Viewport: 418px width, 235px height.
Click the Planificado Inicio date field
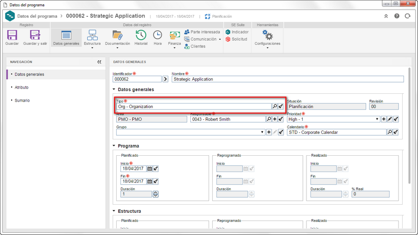(133, 168)
